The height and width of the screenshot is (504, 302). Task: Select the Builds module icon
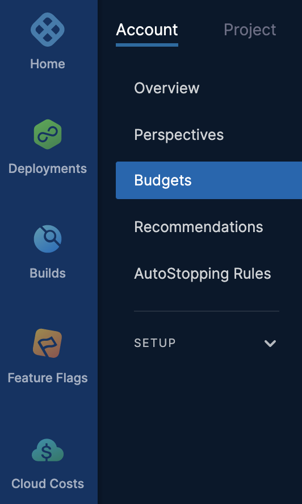tap(48, 239)
